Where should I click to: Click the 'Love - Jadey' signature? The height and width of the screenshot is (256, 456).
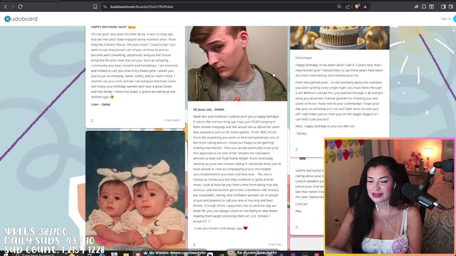pyautogui.click(x=100, y=104)
